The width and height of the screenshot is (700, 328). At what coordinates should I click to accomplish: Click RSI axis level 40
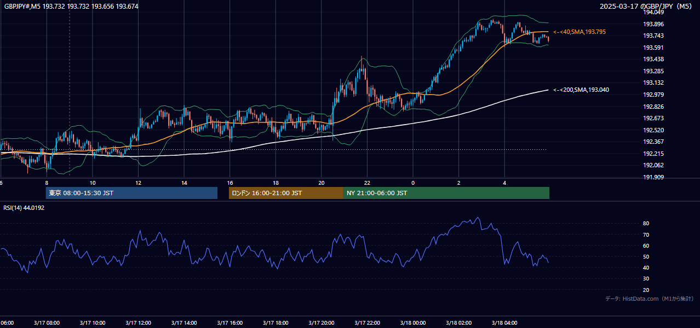[646, 267]
